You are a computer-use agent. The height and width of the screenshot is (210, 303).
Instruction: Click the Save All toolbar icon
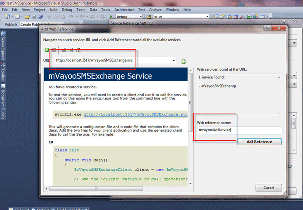click(x=40, y=17)
